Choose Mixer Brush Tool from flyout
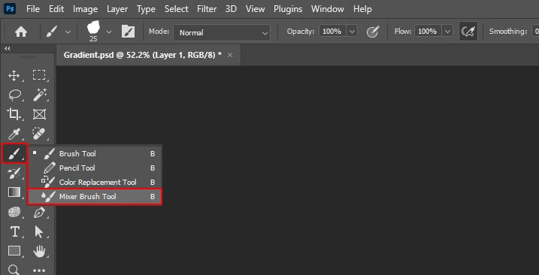This screenshot has width=539, height=275. (x=95, y=197)
